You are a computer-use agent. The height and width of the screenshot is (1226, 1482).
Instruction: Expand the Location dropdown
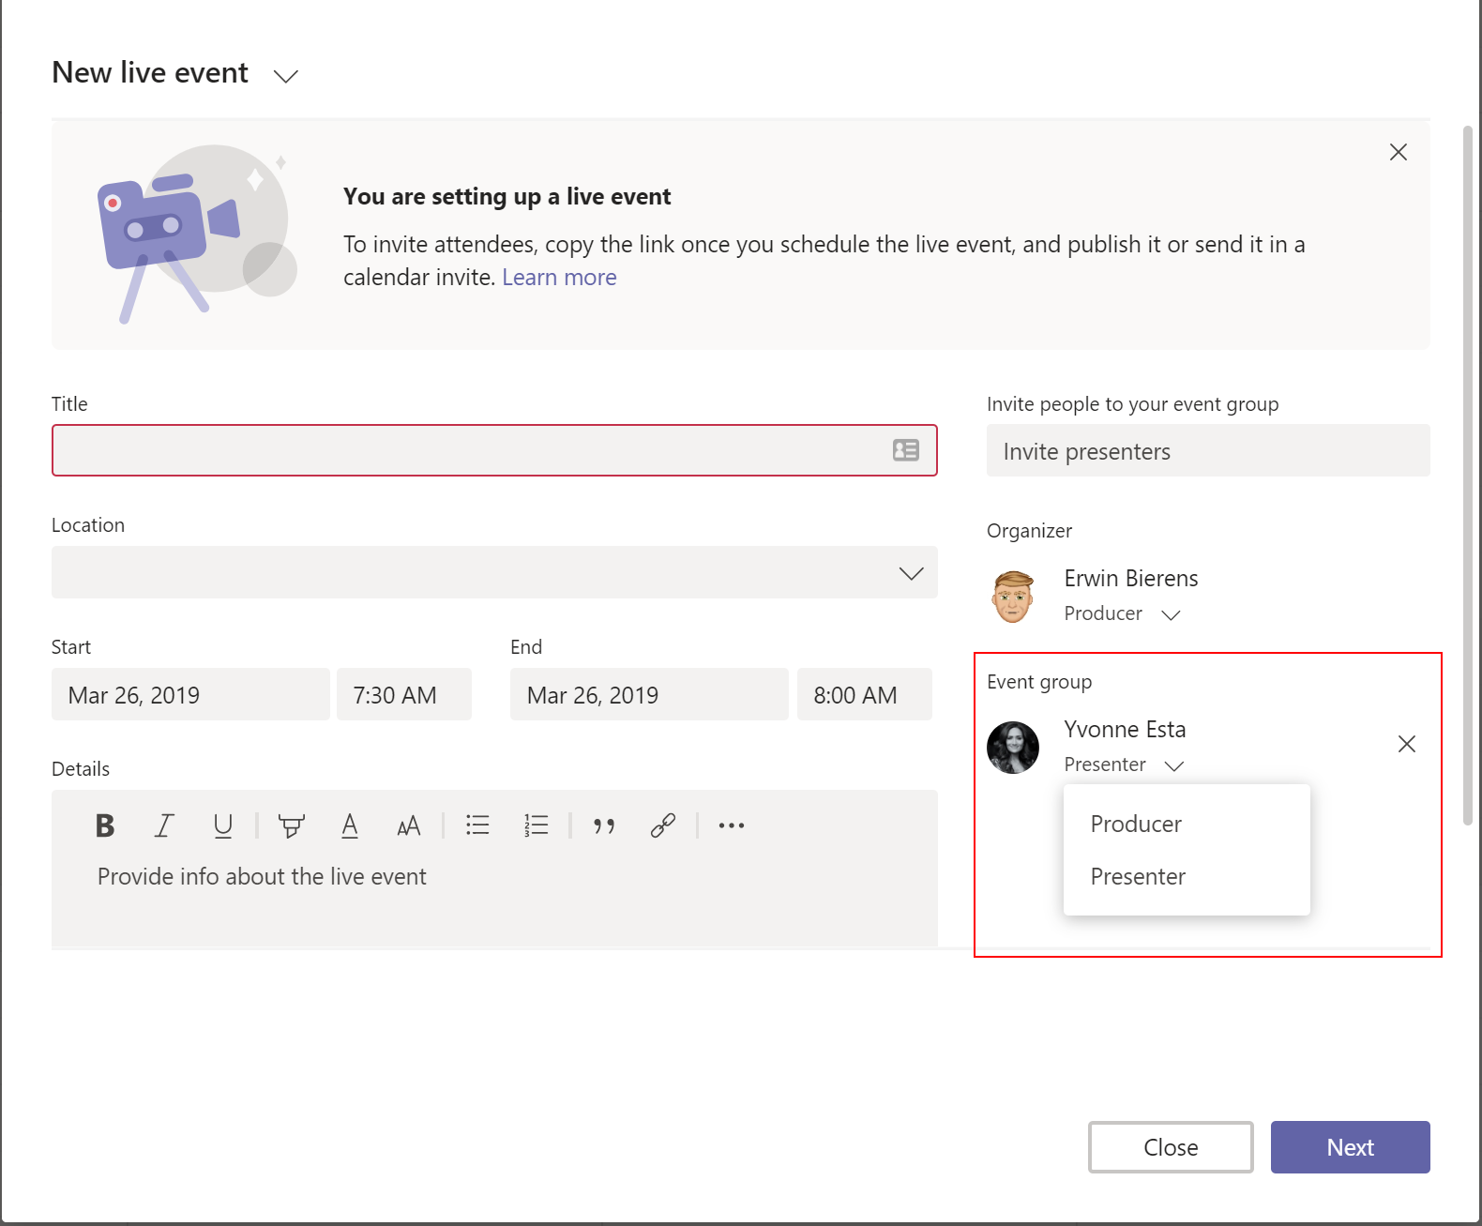click(911, 573)
